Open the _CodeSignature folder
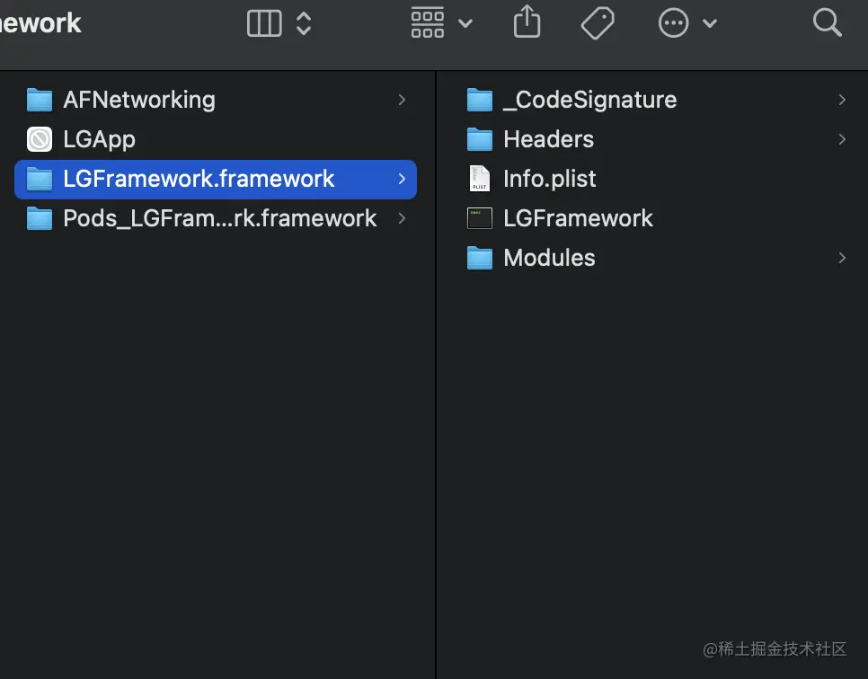 (589, 100)
